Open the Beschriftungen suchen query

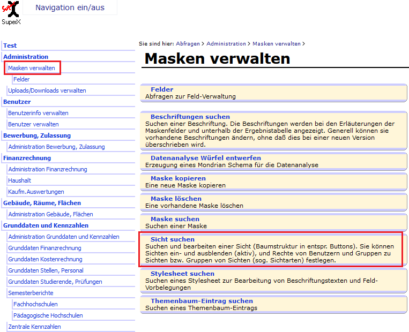pyautogui.click(x=190, y=117)
